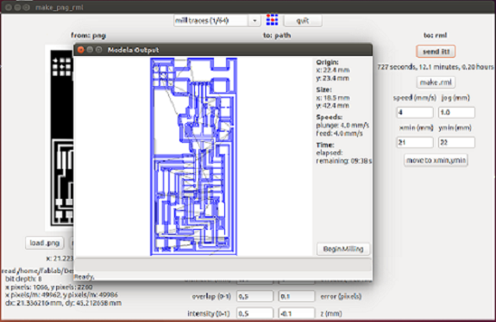Viewport: 496px width, 322px height.
Task: Click the quit button
Action: pyautogui.click(x=303, y=21)
